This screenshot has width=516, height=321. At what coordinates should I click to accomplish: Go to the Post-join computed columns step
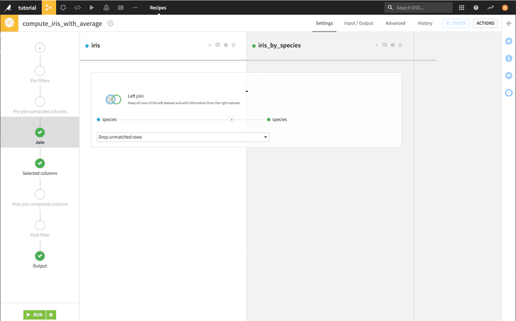point(40,197)
